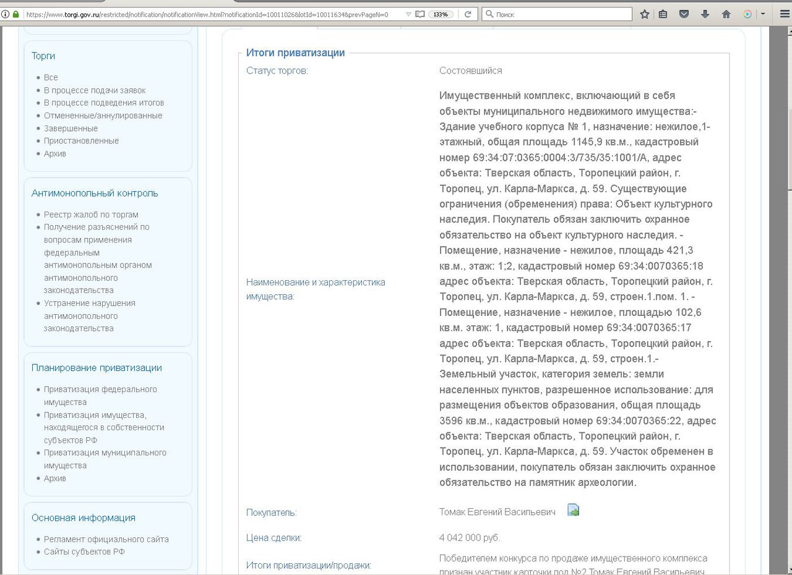The image size is (792, 575).
Task: Click the 'Покупатель:' label
Action: click(271, 513)
